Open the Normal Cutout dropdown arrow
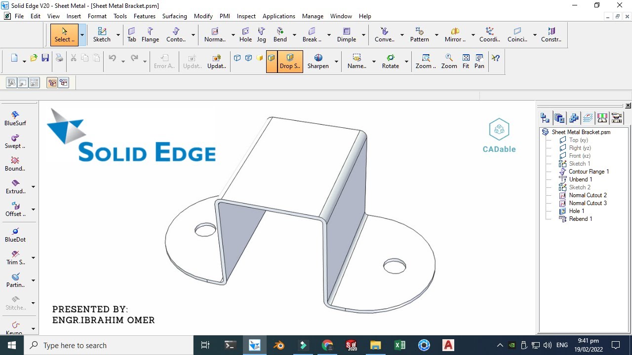Screen dimensions: 632x355 233,35
